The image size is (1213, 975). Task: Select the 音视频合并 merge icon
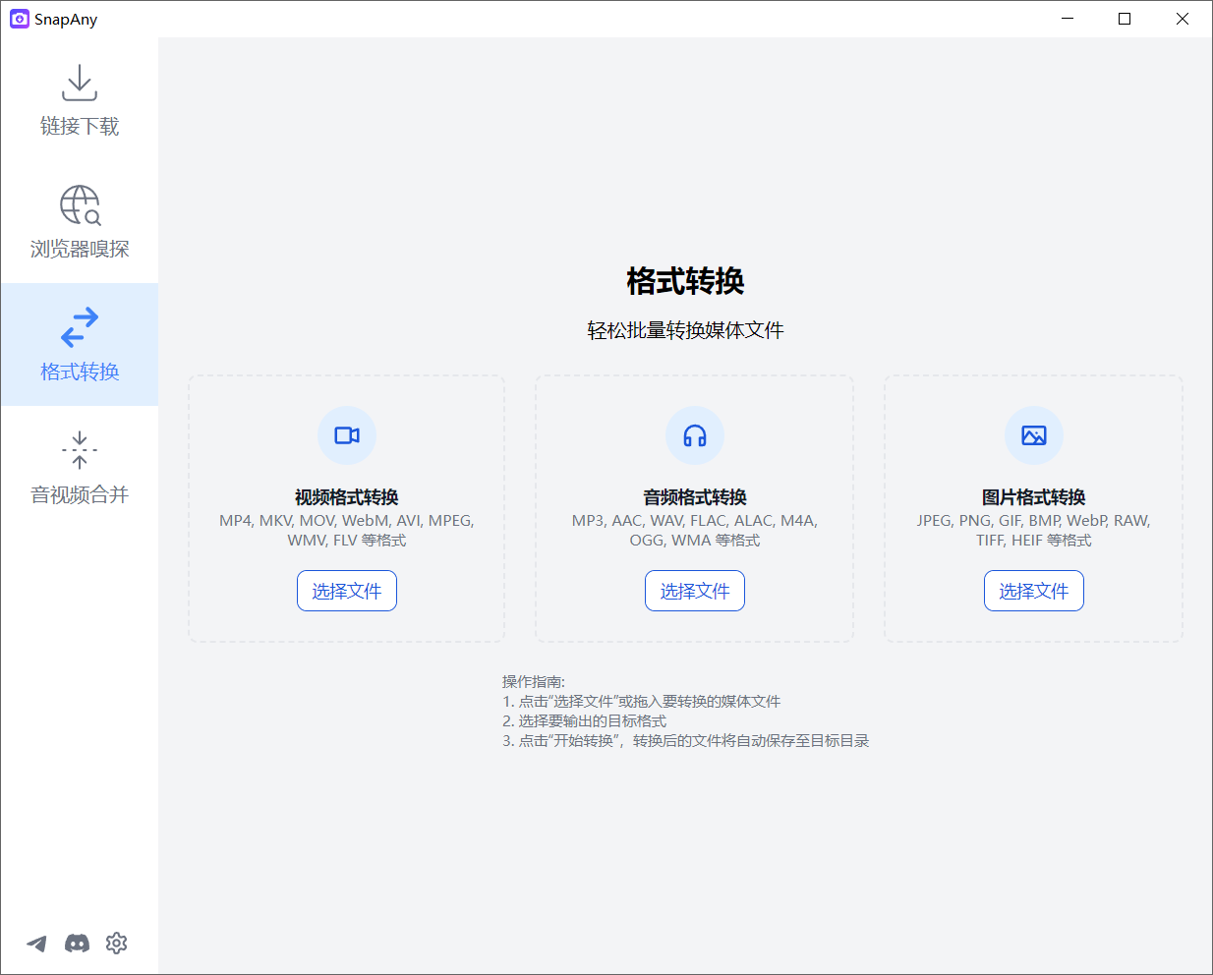pos(79,450)
